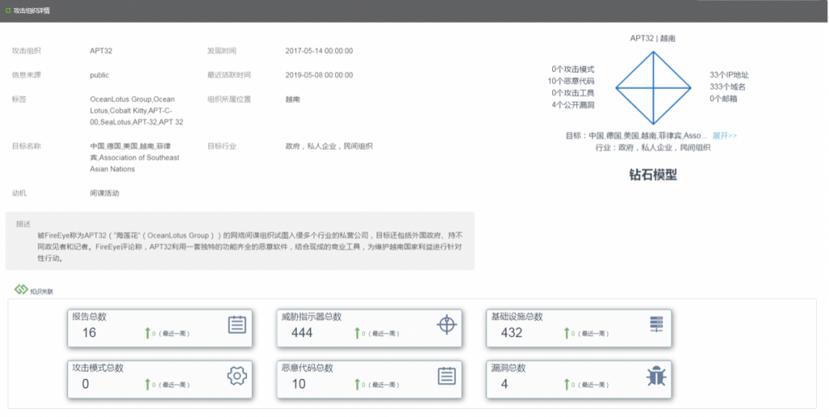The height and width of the screenshot is (417, 829).
Task: Click the server icon in 基础设施总数 card
Action: pyautogui.click(x=656, y=325)
